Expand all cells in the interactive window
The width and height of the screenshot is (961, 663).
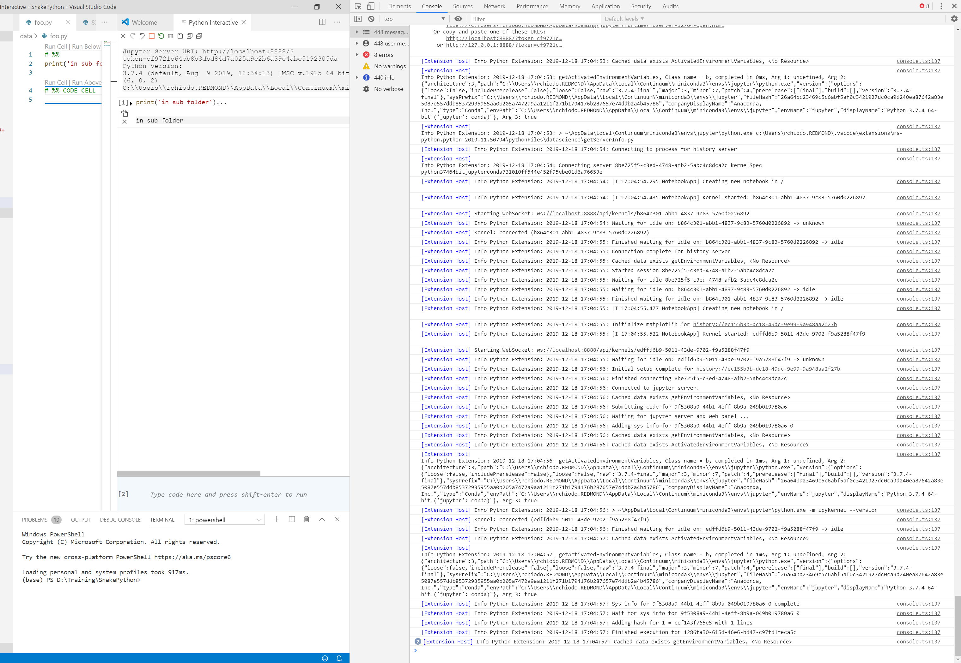pos(190,36)
